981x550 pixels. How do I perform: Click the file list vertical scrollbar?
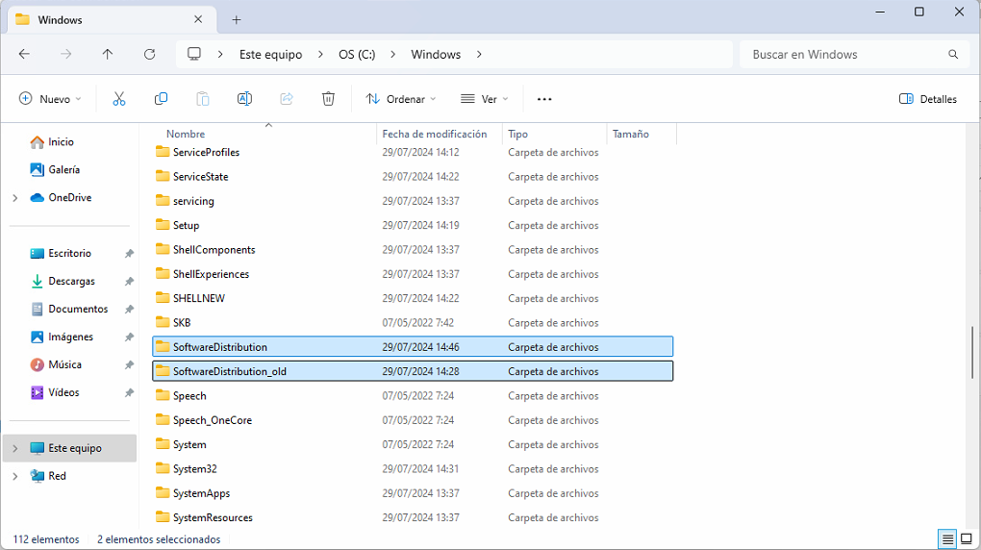[x=973, y=352]
